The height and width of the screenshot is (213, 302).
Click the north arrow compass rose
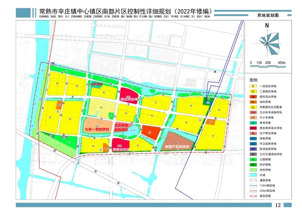pos(267,44)
